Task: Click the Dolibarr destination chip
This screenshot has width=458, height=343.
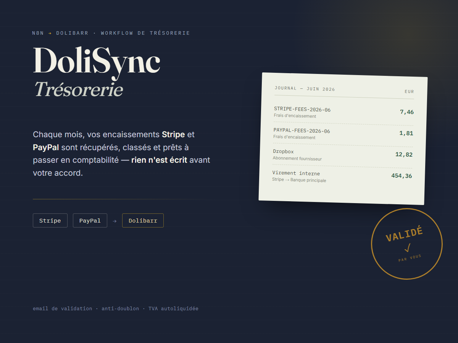Action: point(143,221)
